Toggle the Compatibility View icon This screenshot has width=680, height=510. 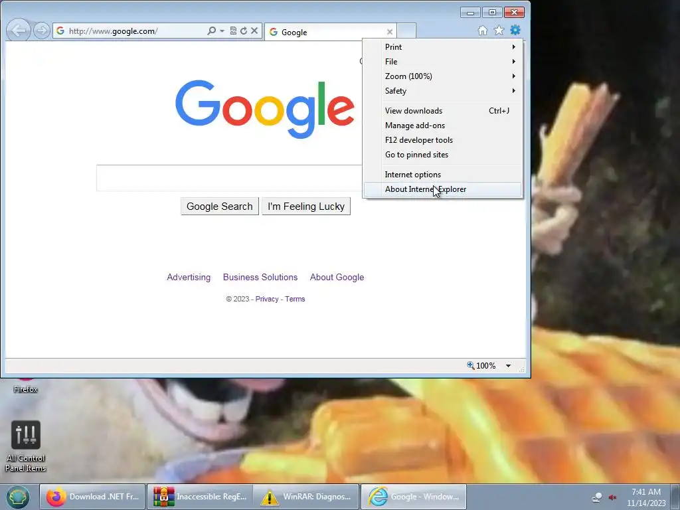[x=233, y=31]
